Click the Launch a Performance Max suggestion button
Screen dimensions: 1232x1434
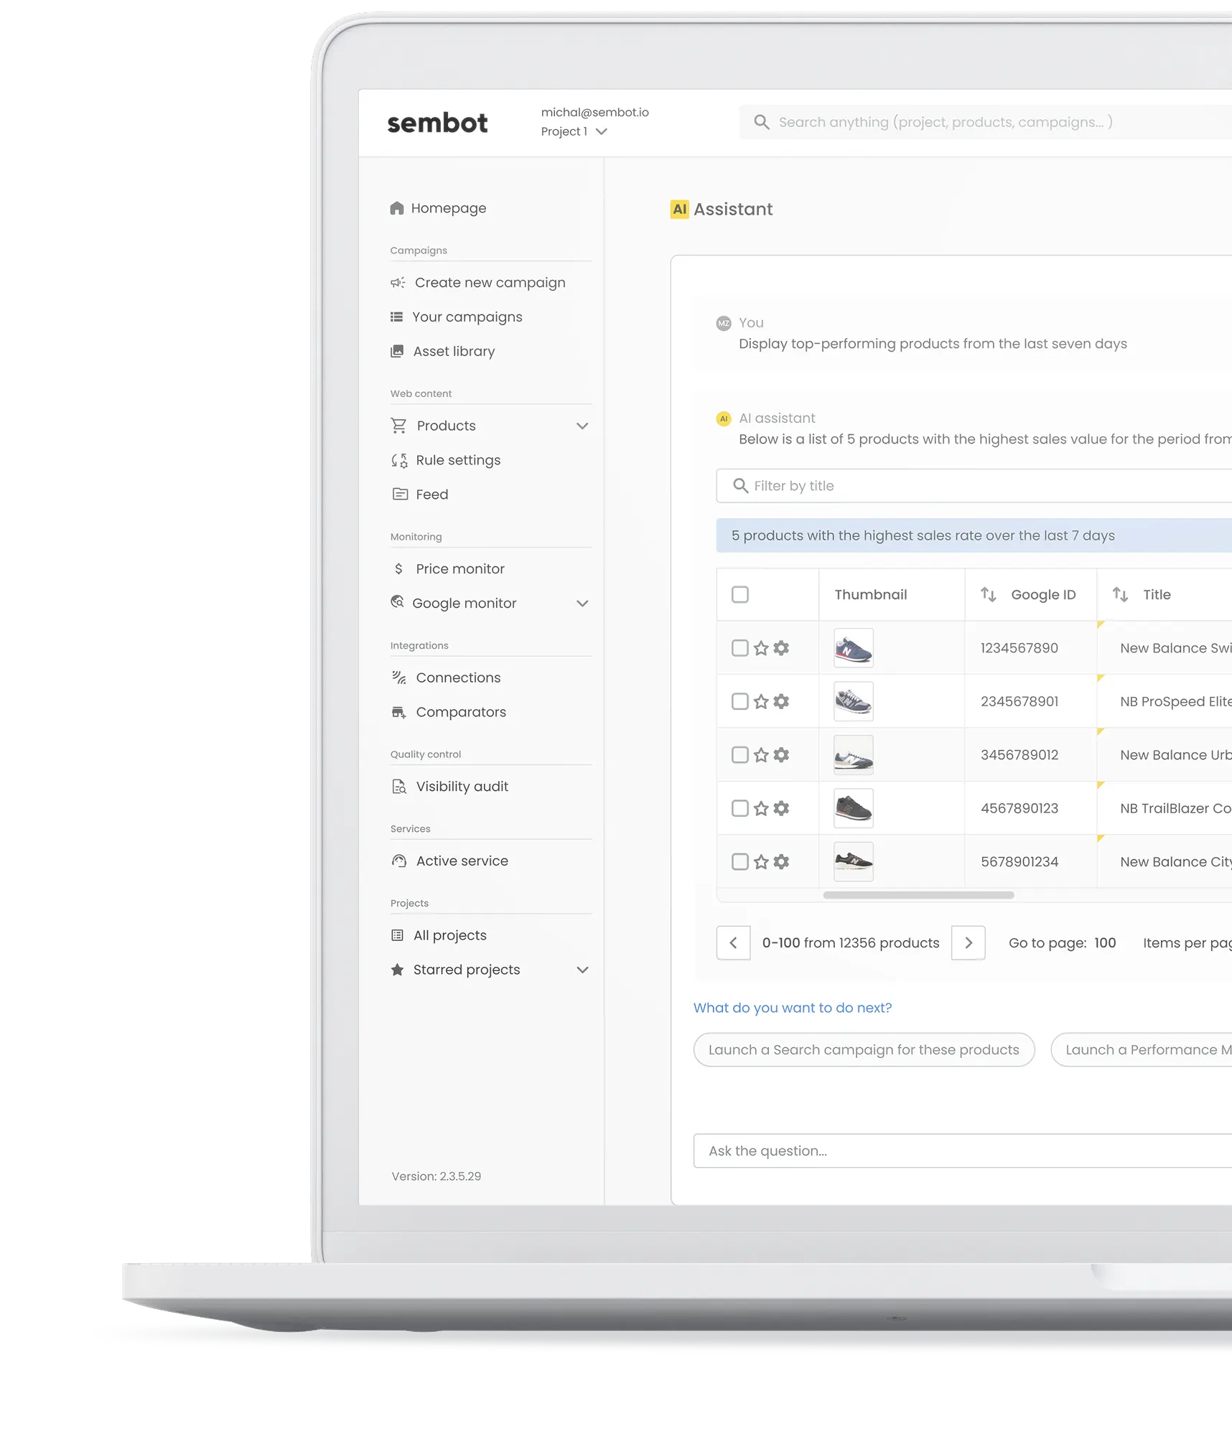(x=1142, y=1050)
